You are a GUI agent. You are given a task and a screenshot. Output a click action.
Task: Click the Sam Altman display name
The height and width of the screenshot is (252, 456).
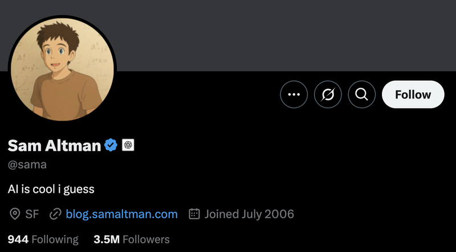pos(54,146)
